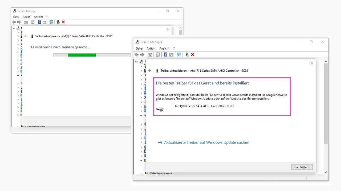Minimize the background Geräte-Manager window
Image resolution: width=341 pixels, height=191 pixels.
[157, 11]
